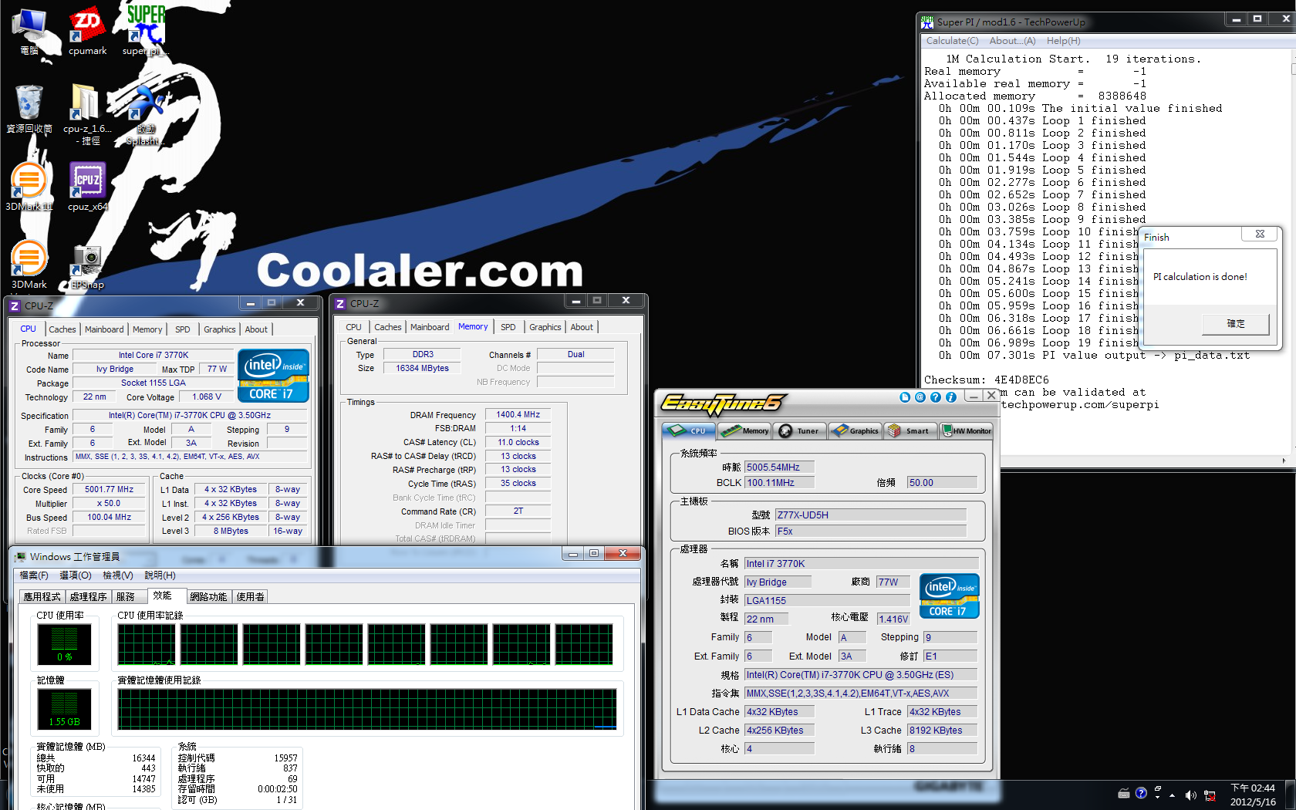Launch the super pi desktop shortcut

tap(146, 31)
